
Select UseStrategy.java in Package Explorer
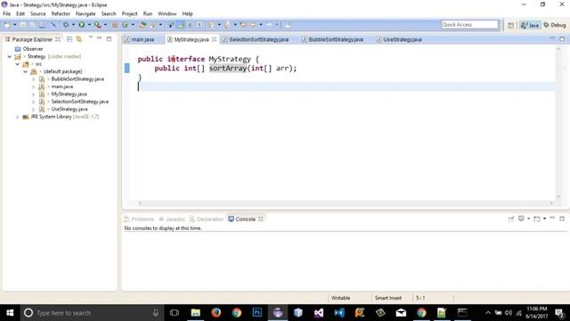[69, 109]
